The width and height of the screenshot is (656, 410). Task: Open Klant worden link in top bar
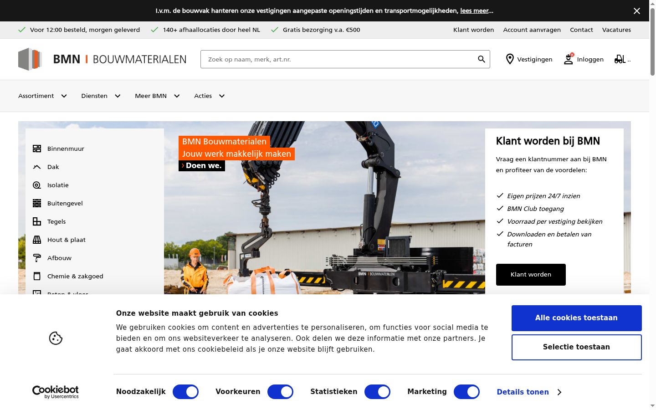(473, 30)
